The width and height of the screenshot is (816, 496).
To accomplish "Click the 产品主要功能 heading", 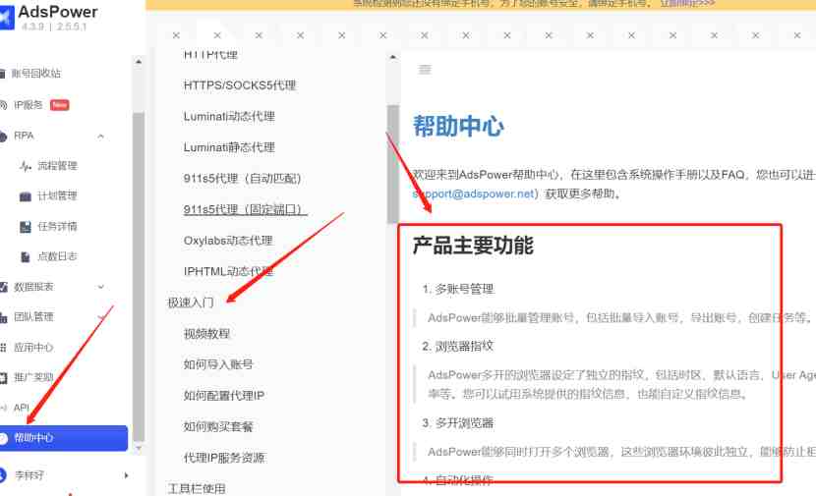I will click(x=473, y=246).
